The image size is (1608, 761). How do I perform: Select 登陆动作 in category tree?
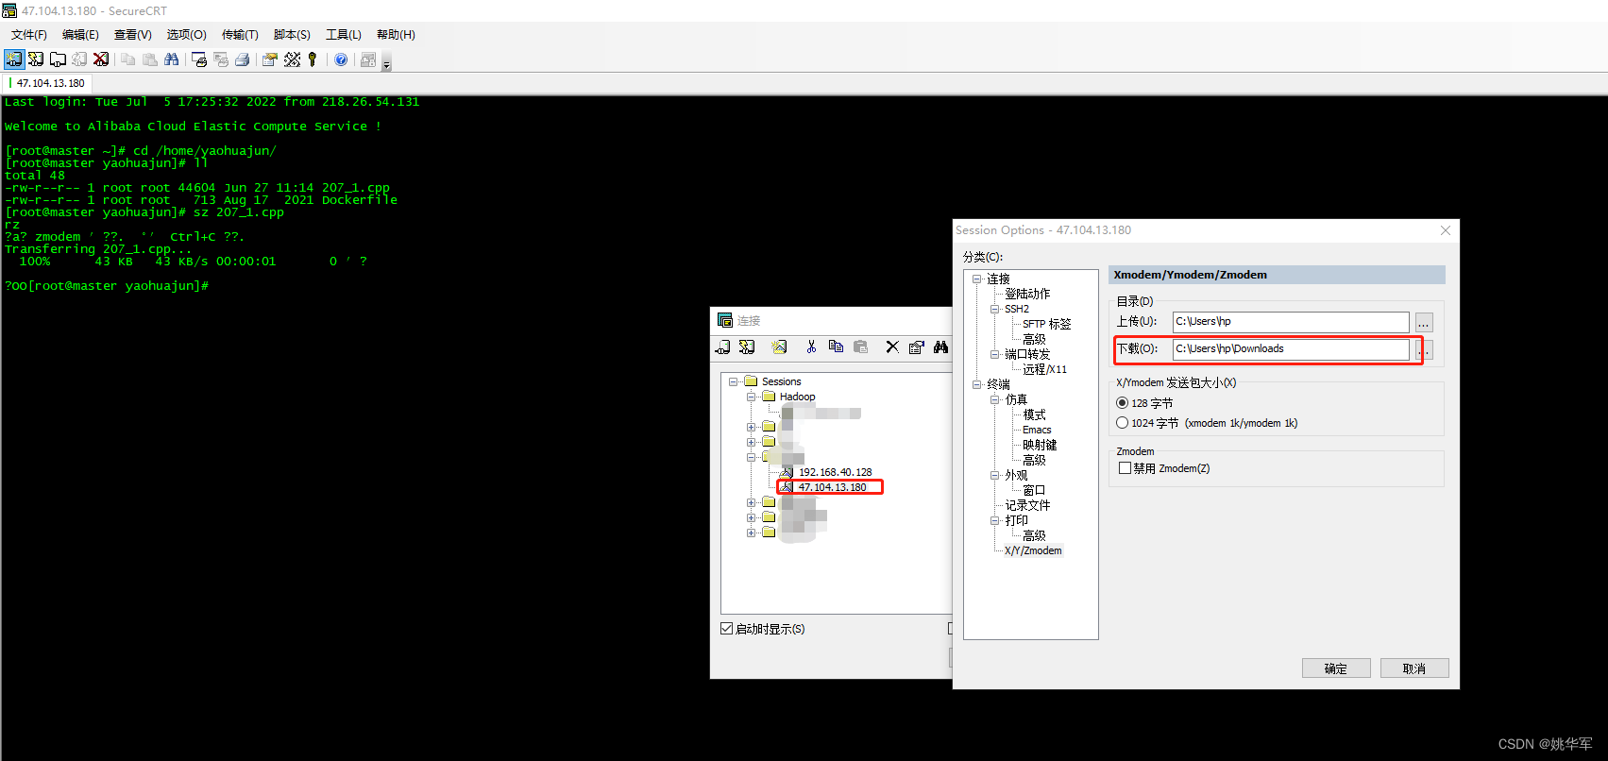(x=1027, y=294)
